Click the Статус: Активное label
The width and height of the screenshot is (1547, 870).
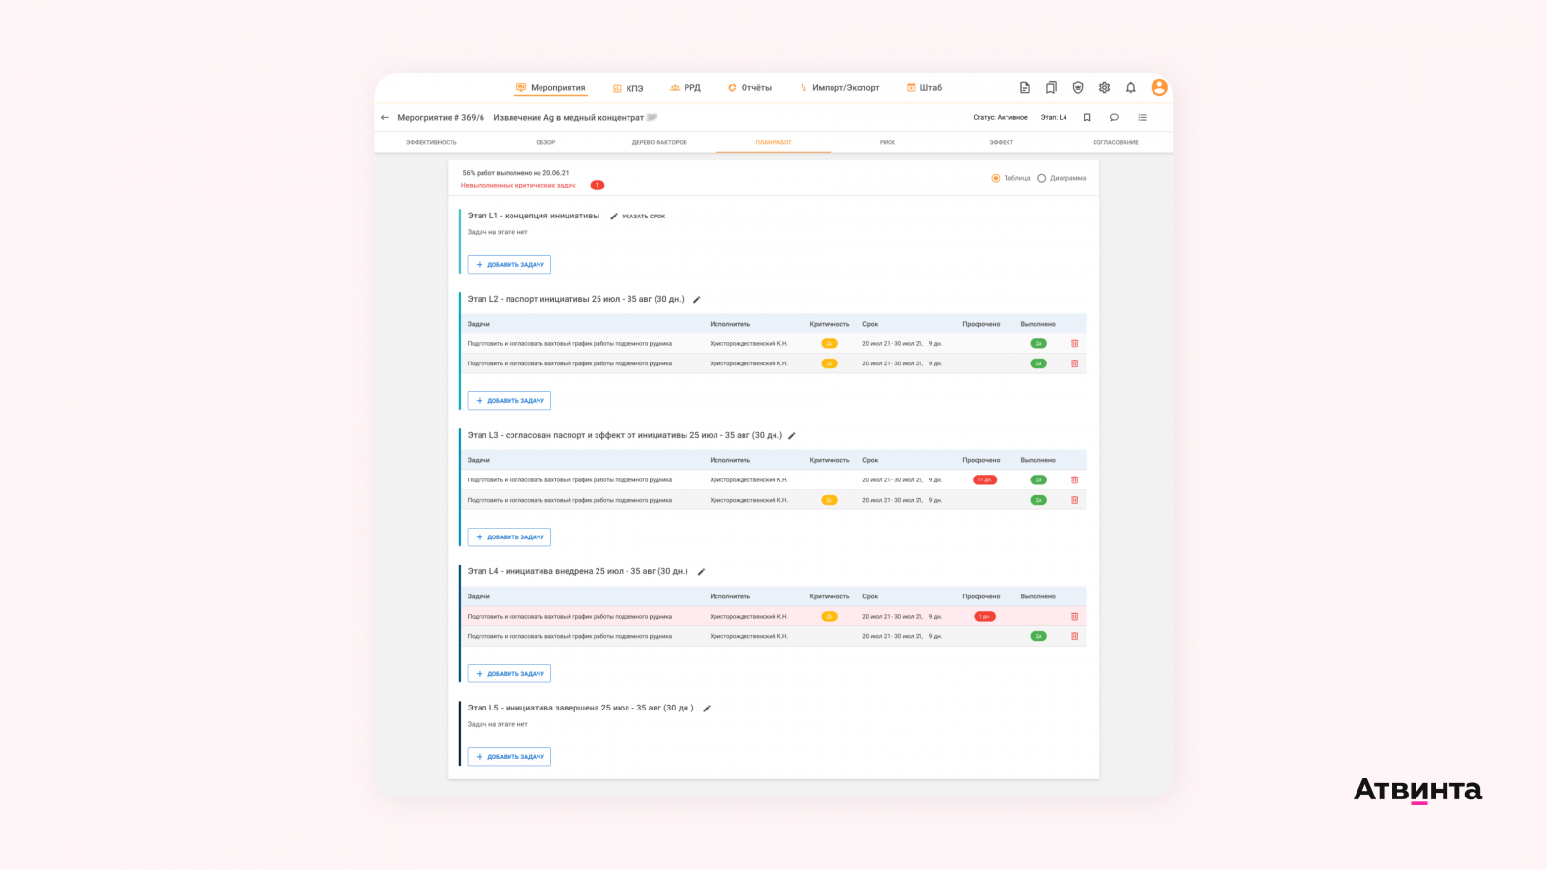[x=1000, y=118]
